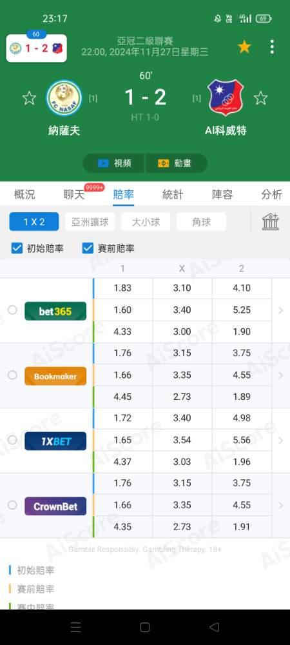Favorite the 納薩夫 team star
The height and width of the screenshot is (645, 290).
pos(29,98)
